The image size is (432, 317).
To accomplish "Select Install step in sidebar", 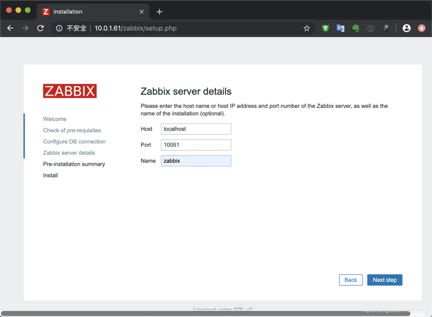I will 50,175.
